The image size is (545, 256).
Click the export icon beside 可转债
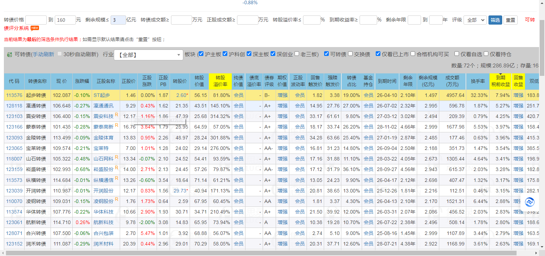[9, 54]
